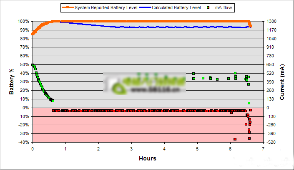Click the 1040 current axis label
Viewport: 294px width, 170px height.
(x=271, y=39)
